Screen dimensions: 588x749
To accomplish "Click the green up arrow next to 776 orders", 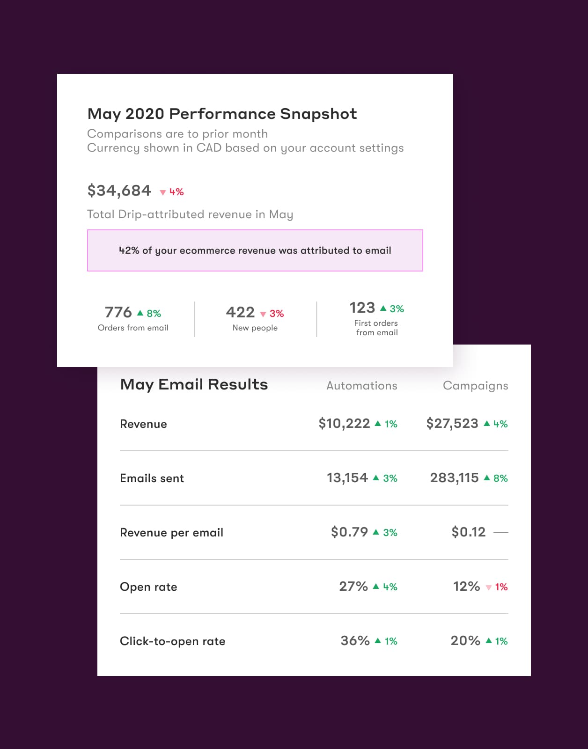I will [140, 313].
